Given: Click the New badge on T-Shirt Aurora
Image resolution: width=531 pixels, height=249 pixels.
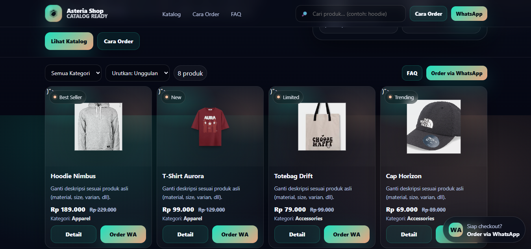Looking at the screenshot, I should point(173,97).
